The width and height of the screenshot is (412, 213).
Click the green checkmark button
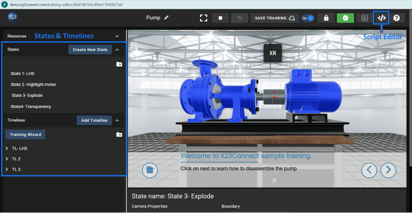(x=345, y=18)
